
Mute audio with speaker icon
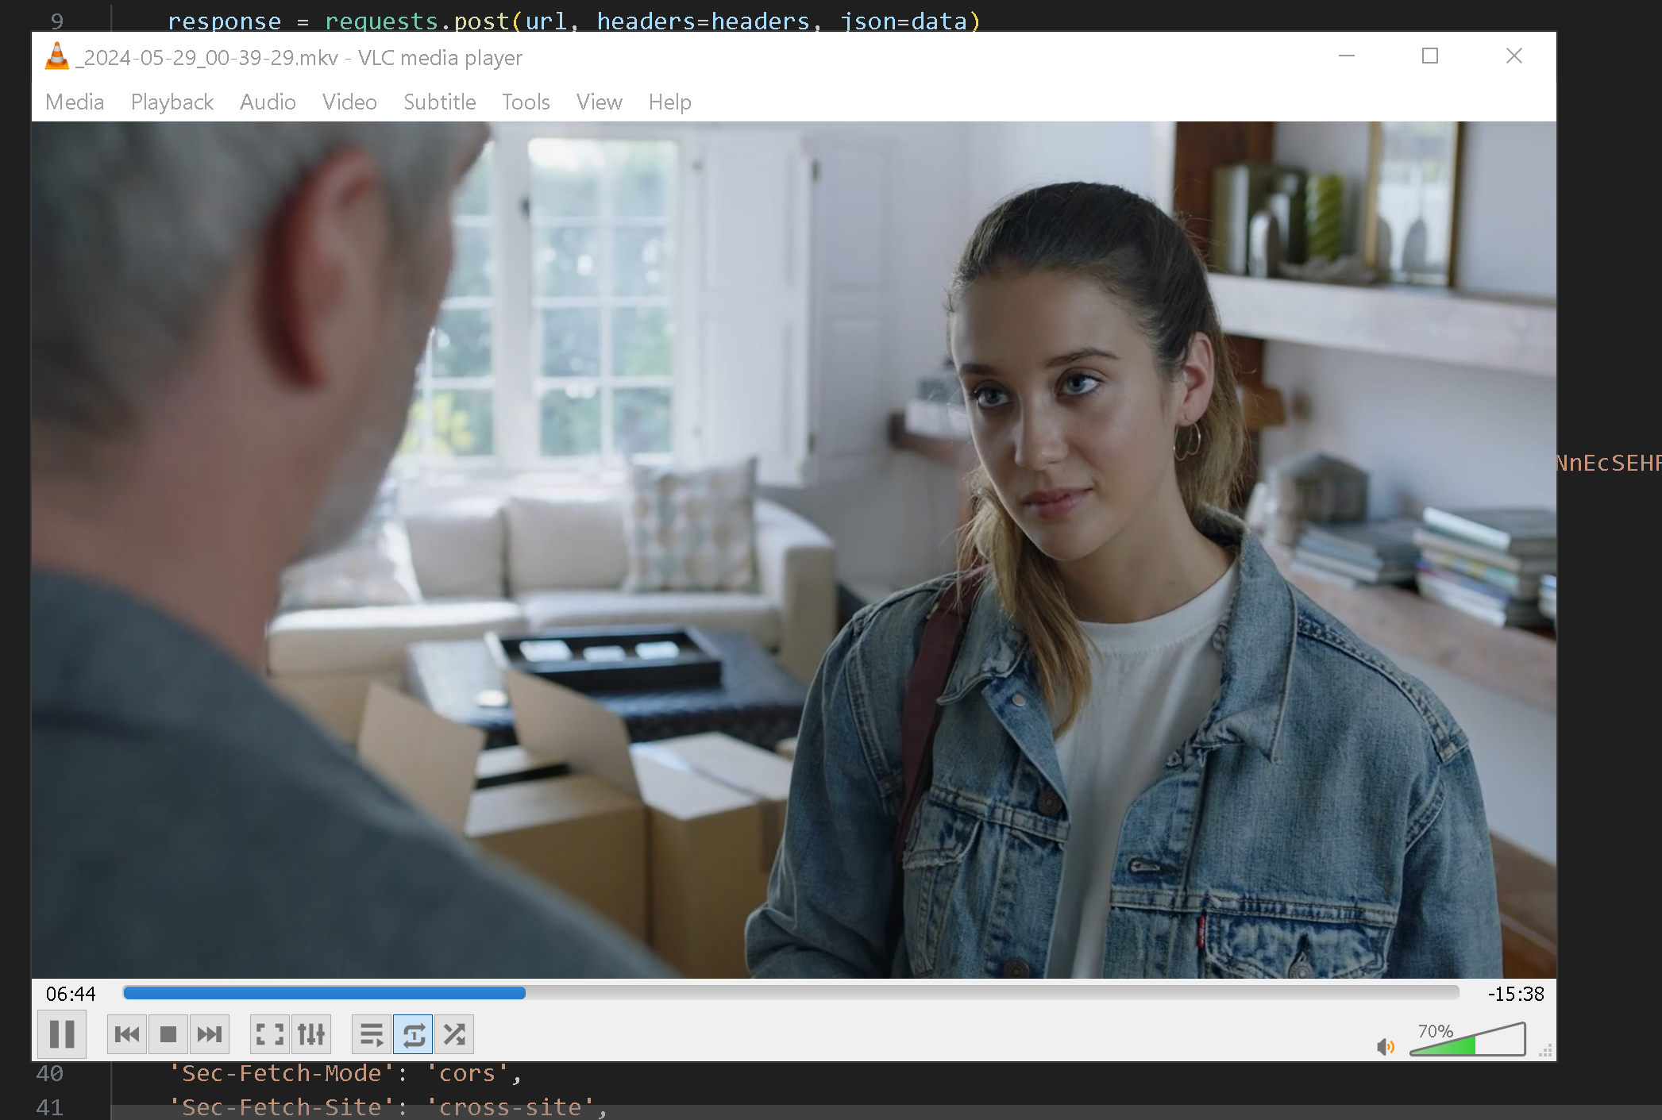click(x=1386, y=1047)
